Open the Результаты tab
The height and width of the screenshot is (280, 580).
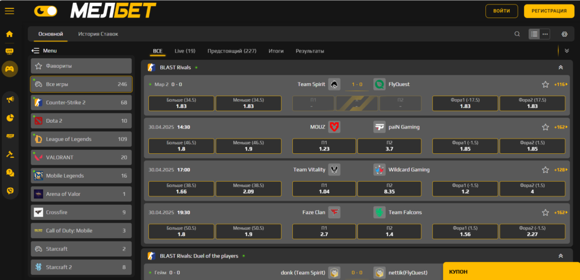tap(310, 51)
